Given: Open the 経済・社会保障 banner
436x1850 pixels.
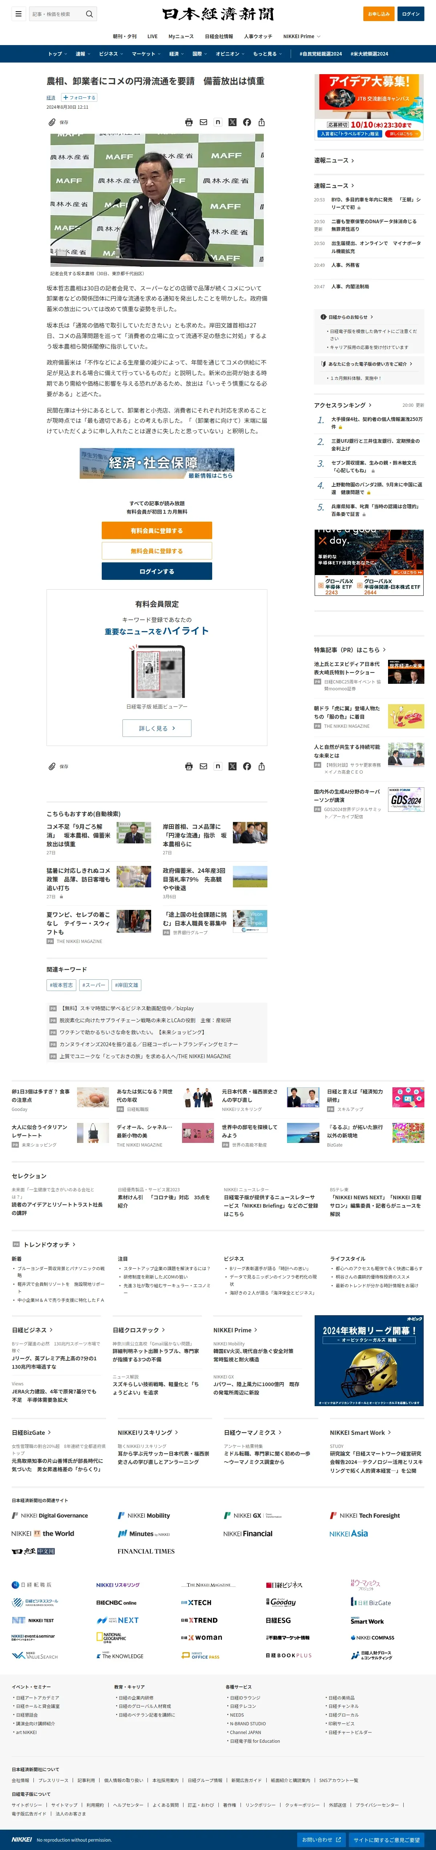Looking at the screenshot, I should [157, 463].
